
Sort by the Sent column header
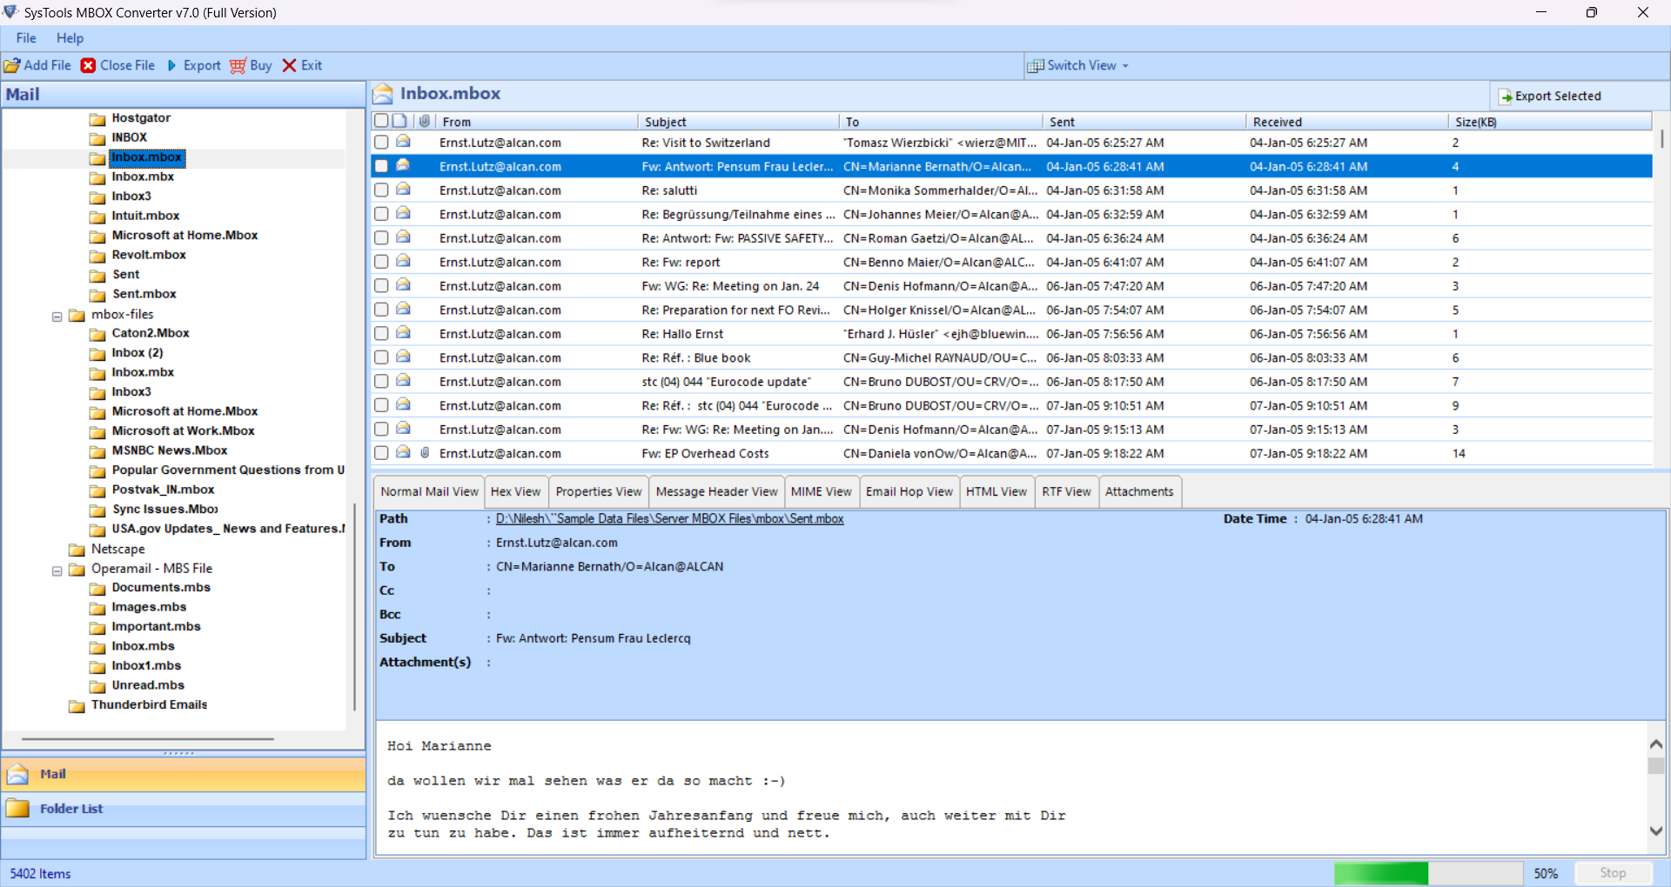[x=1144, y=122]
